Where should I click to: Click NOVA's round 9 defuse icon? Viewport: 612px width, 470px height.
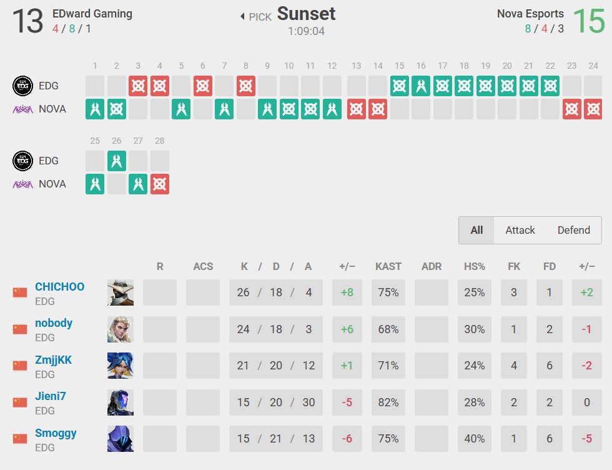tap(267, 109)
